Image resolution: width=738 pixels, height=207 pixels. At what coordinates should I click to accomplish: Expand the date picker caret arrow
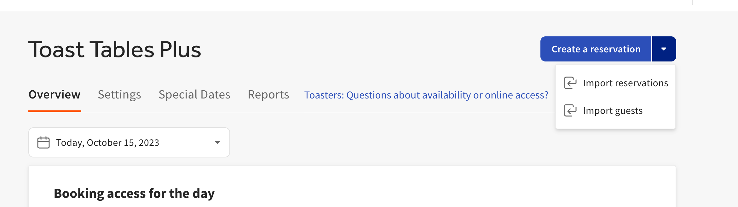pyautogui.click(x=217, y=143)
